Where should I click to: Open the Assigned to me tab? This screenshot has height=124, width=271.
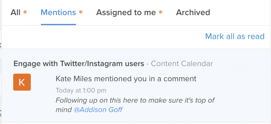126,13
